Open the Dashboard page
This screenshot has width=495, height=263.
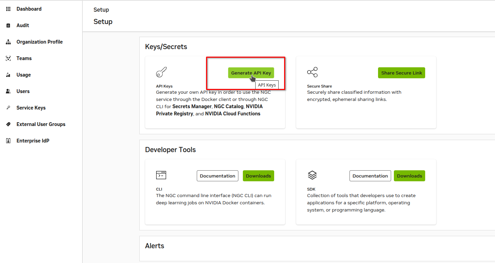pyautogui.click(x=29, y=9)
